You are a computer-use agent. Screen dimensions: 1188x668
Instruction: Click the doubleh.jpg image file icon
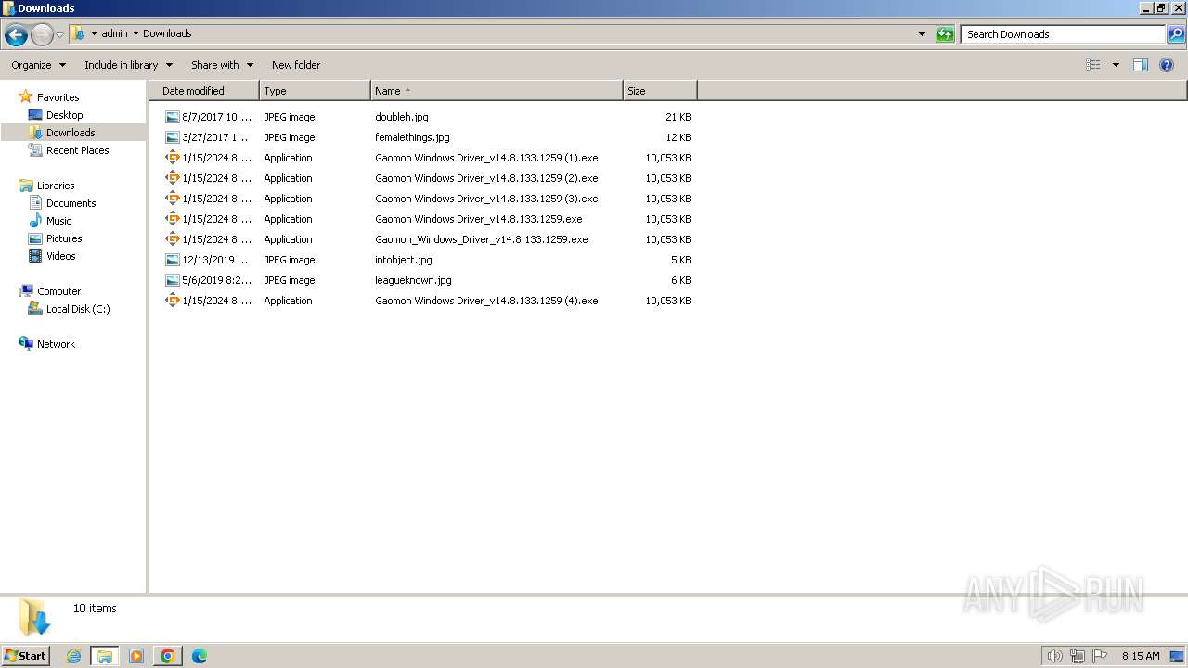pyautogui.click(x=172, y=117)
